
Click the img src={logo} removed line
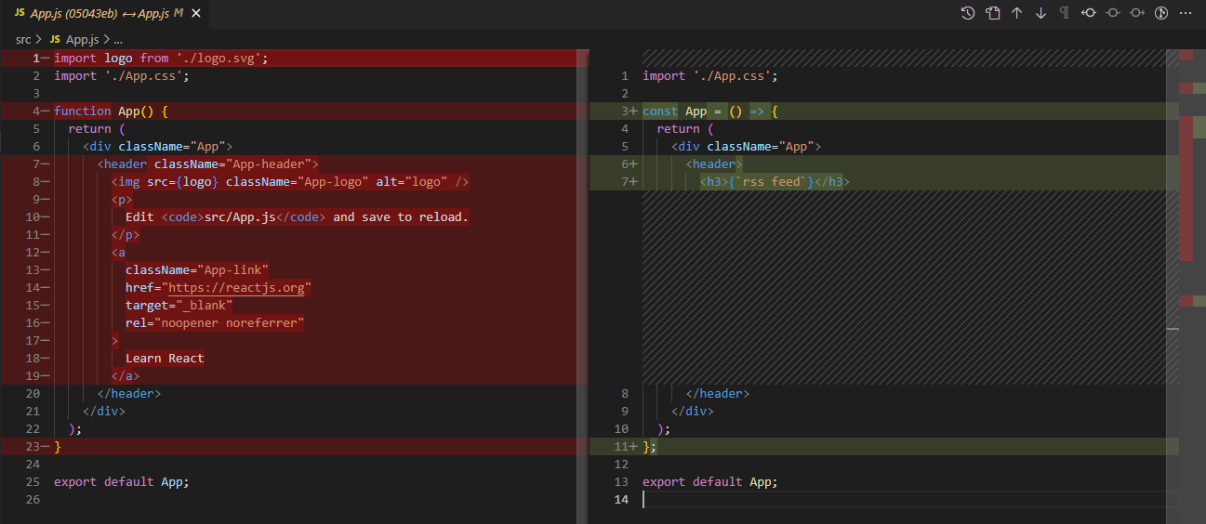(290, 181)
